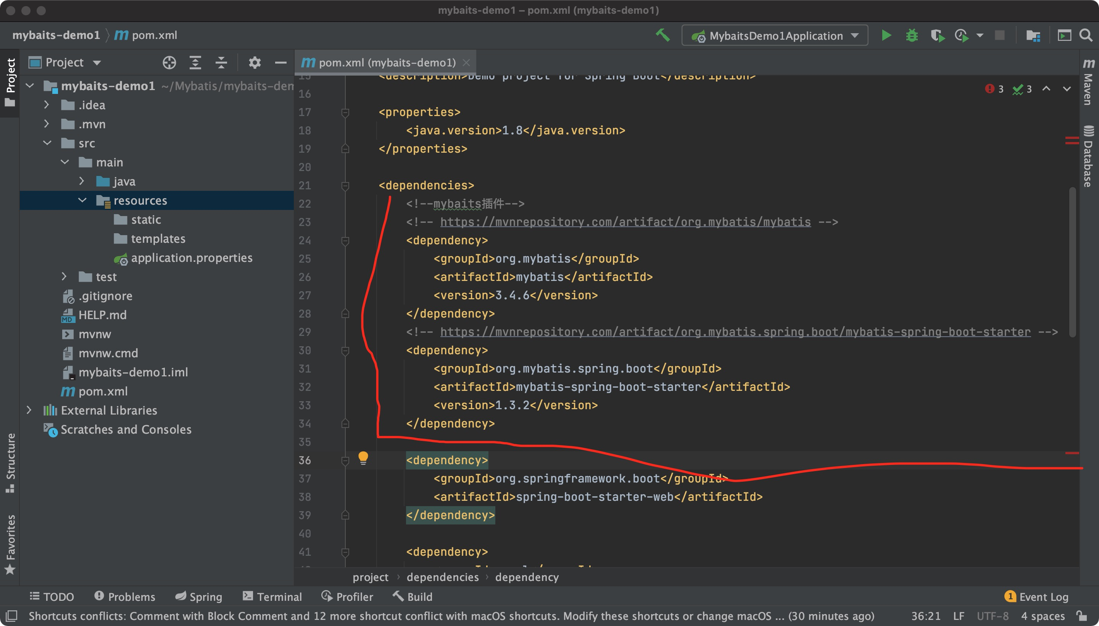Image resolution: width=1099 pixels, height=626 pixels.
Task: Close the pom.xml editor tab
Action: point(466,63)
